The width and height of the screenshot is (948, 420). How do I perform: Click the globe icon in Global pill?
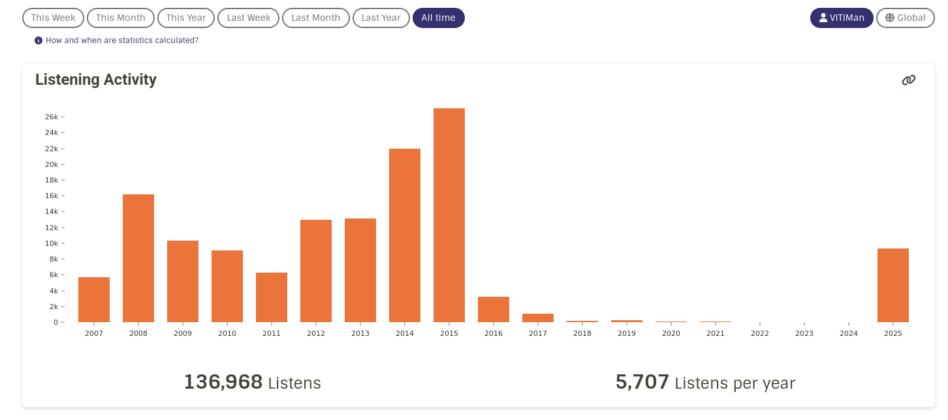(x=890, y=18)
